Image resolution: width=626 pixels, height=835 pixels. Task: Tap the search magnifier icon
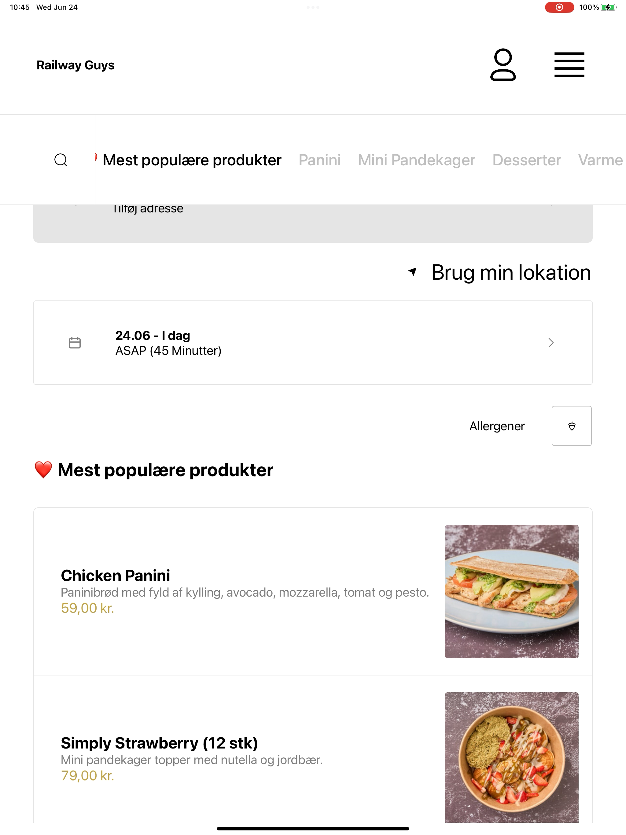pyautogui.click(x=61, y=160)
